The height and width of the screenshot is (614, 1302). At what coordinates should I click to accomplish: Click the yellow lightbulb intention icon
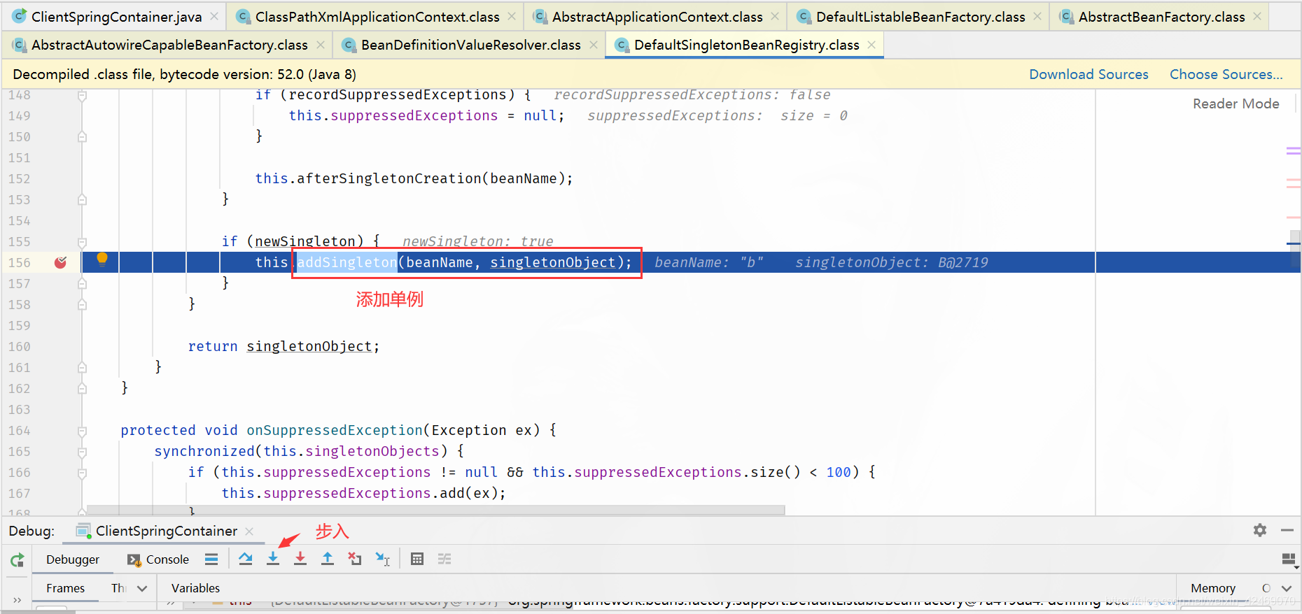[x=102, y=259]
